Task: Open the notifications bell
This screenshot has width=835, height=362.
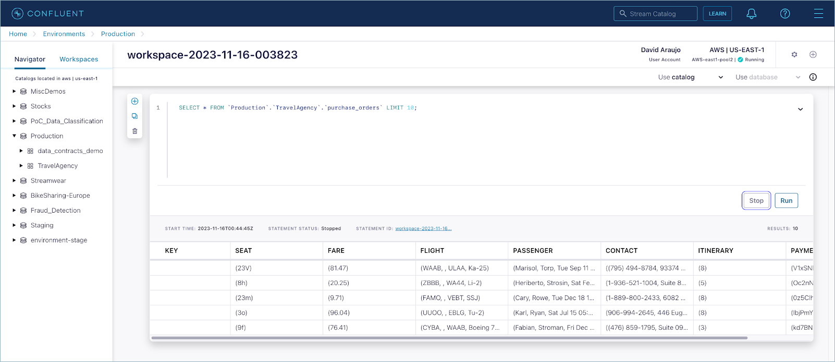Action: (x=751, y=14)
